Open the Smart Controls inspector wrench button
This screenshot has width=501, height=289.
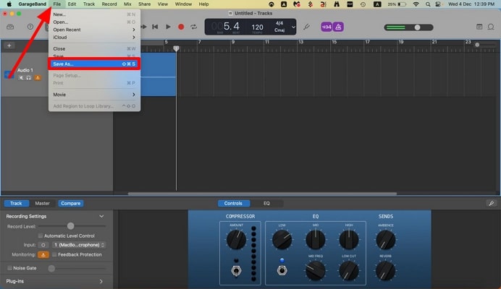pos(492,203)
